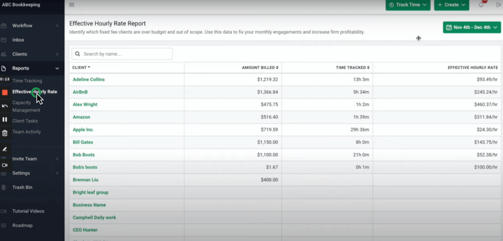Open the Nov 4th - Dec 4th date range
The height and width of the screenshot is (241, 503).
pos(472,27)
